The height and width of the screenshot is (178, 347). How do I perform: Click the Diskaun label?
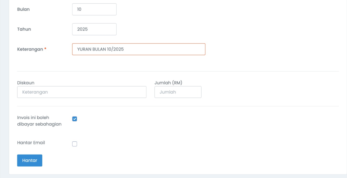(26, 83)
